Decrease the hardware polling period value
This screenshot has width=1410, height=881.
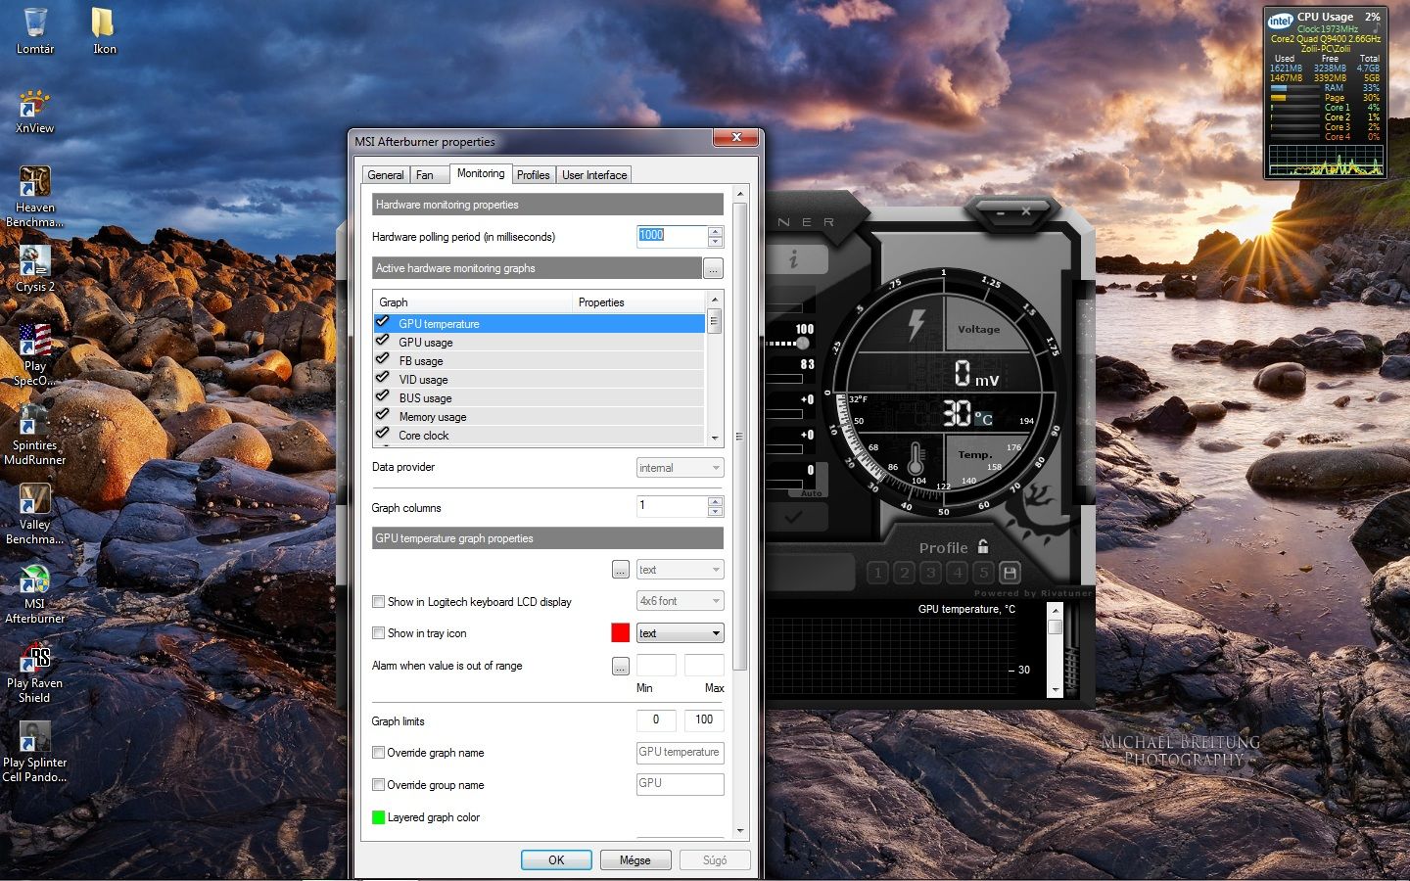click(716, 242)
